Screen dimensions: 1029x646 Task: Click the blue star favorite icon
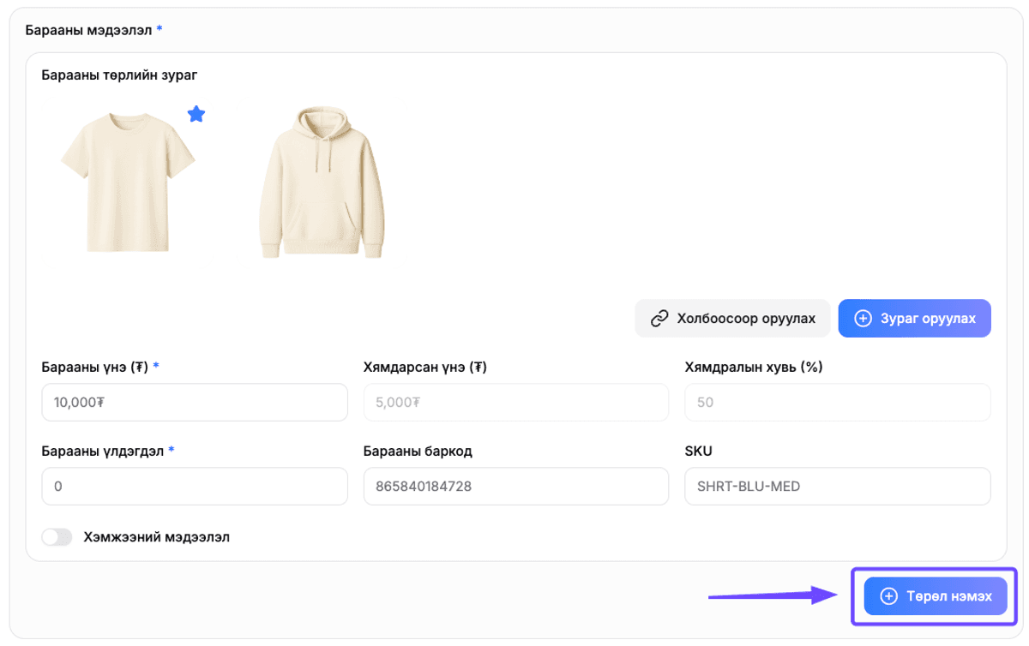click(196, 113)
